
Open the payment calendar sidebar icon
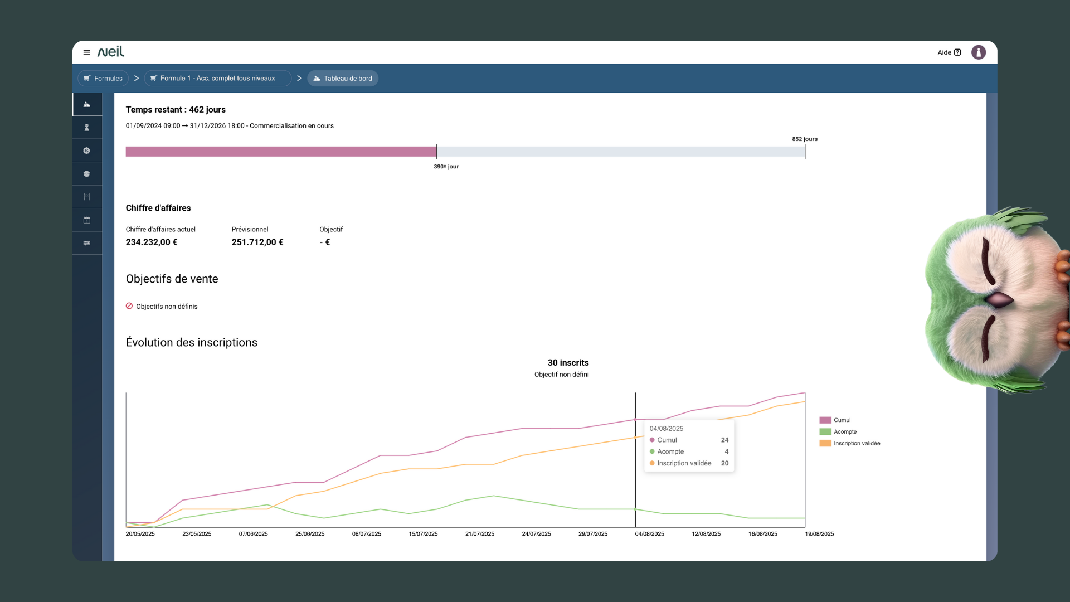click(x=87, y=220)
